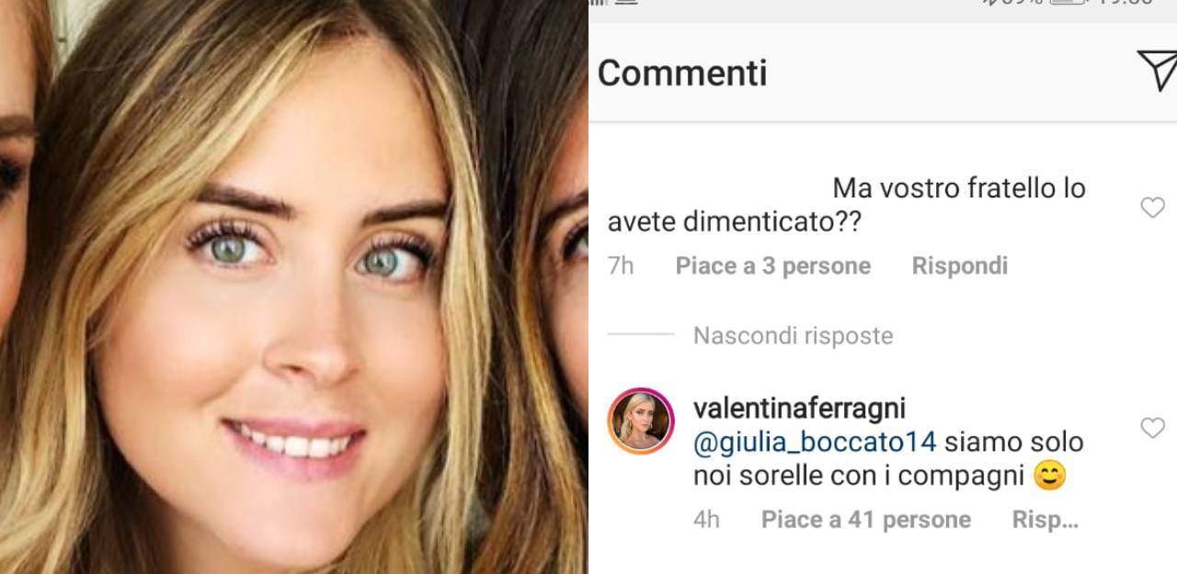This screenshot has width=1177, height=574.
Task: Click the '4h' reply timestamp
Action: (x=706, y=519)
